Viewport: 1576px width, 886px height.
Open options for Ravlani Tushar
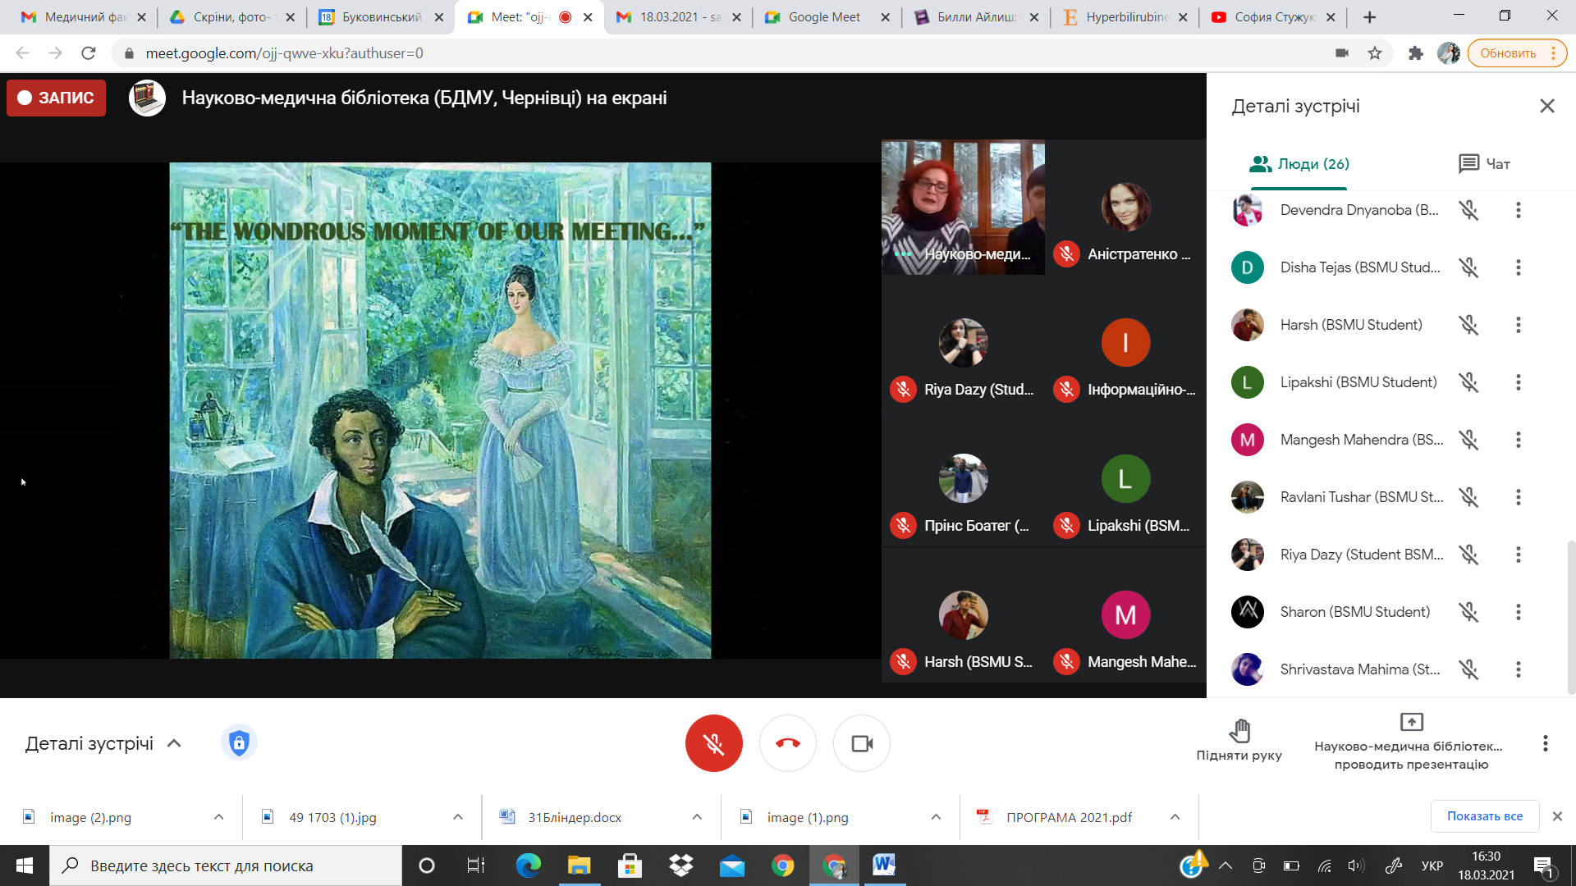[1519, 497]
